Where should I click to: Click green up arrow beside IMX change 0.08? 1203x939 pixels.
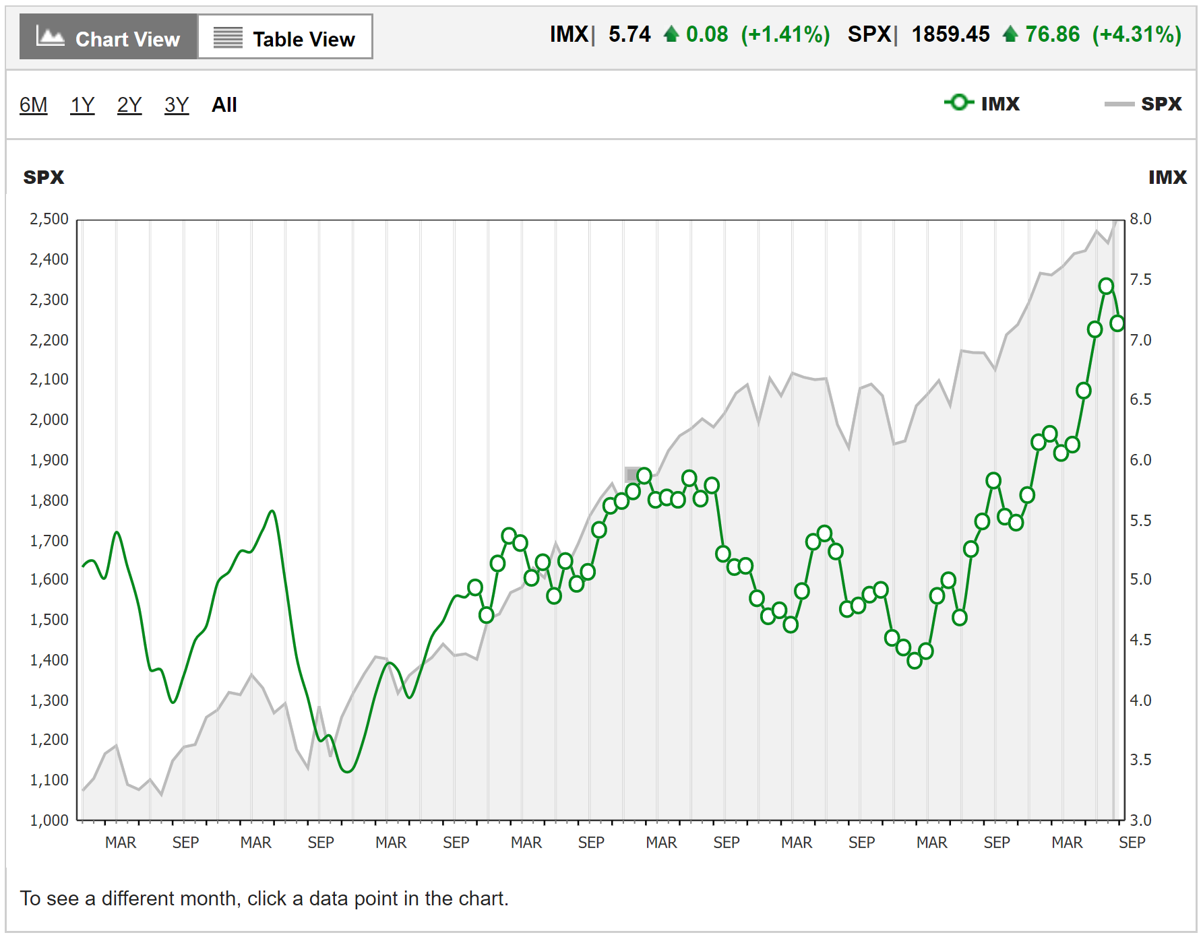tap(671, 34)
